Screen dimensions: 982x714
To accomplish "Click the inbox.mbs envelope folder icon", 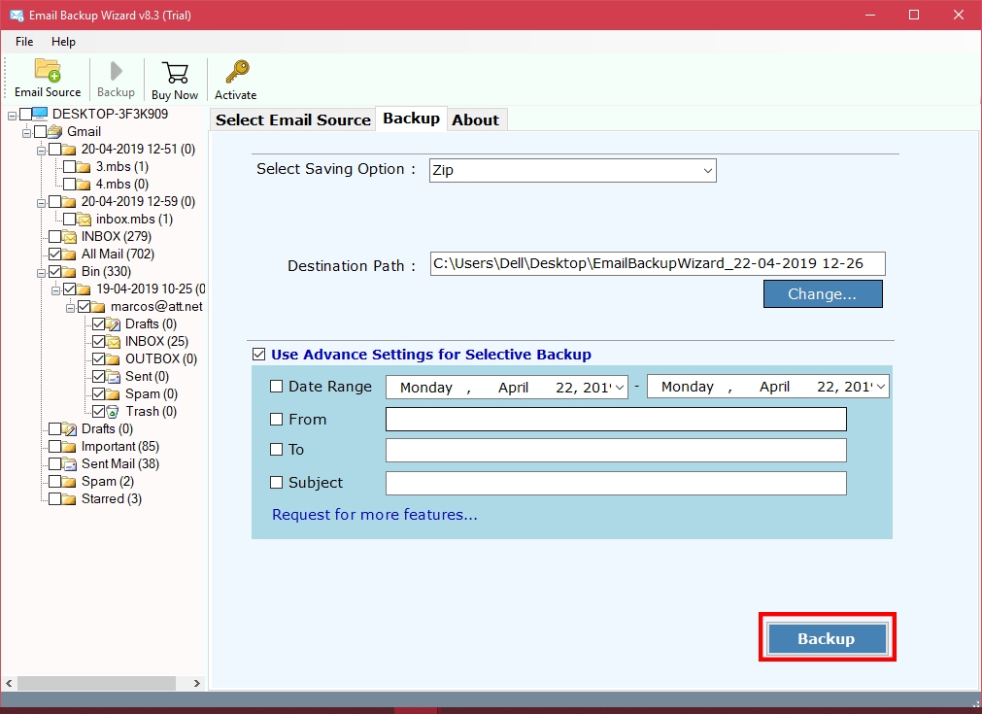I will pos(84,220).
